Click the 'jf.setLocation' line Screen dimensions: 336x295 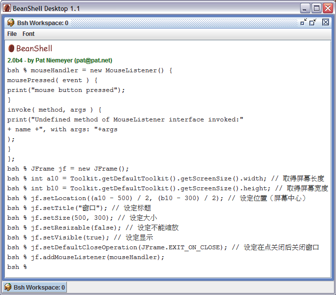tap(156, 198)
